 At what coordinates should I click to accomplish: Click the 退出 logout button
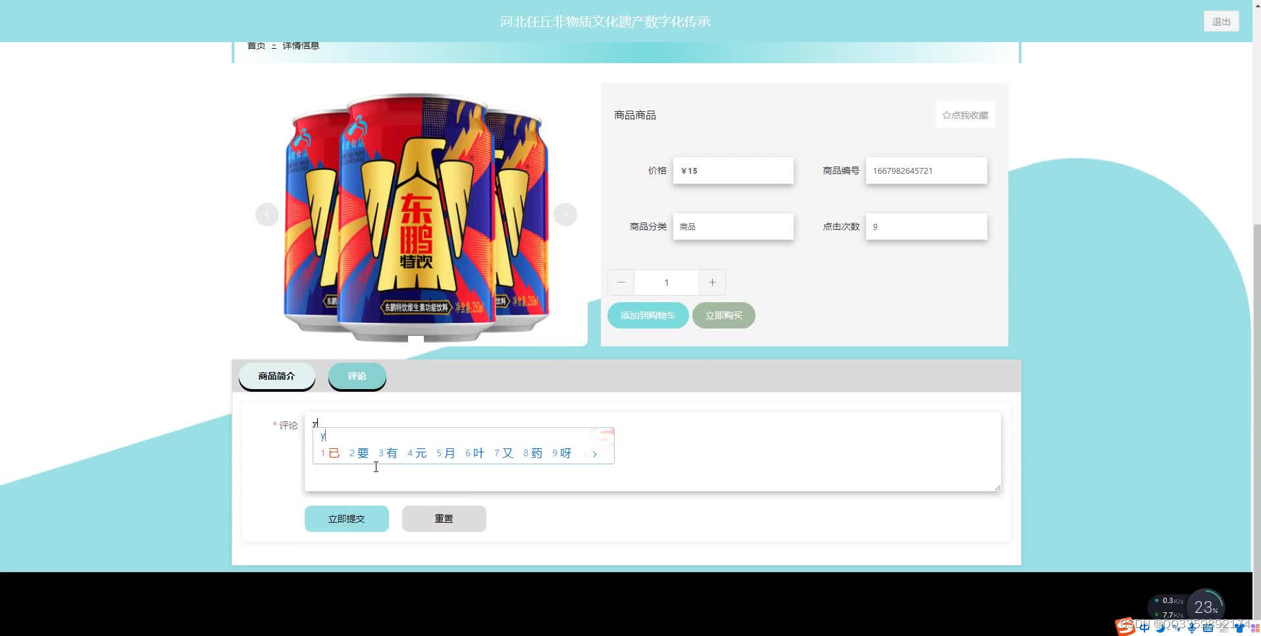1221,22
